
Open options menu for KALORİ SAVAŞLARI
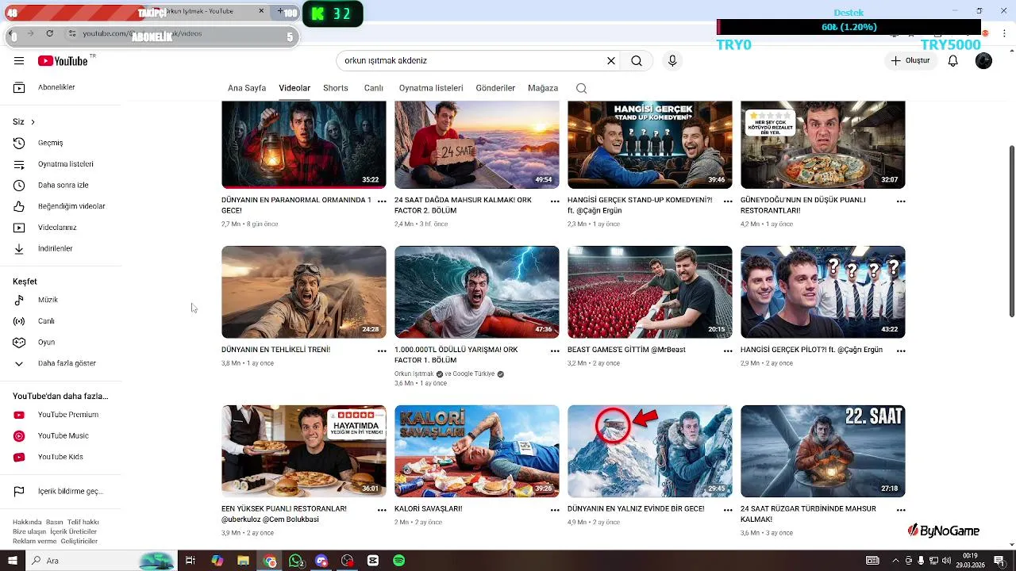555,510
